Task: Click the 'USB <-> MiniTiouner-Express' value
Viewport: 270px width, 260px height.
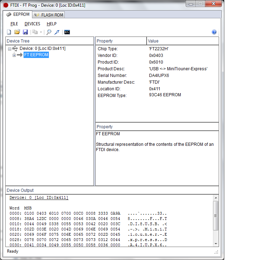Action: point(178,69)
